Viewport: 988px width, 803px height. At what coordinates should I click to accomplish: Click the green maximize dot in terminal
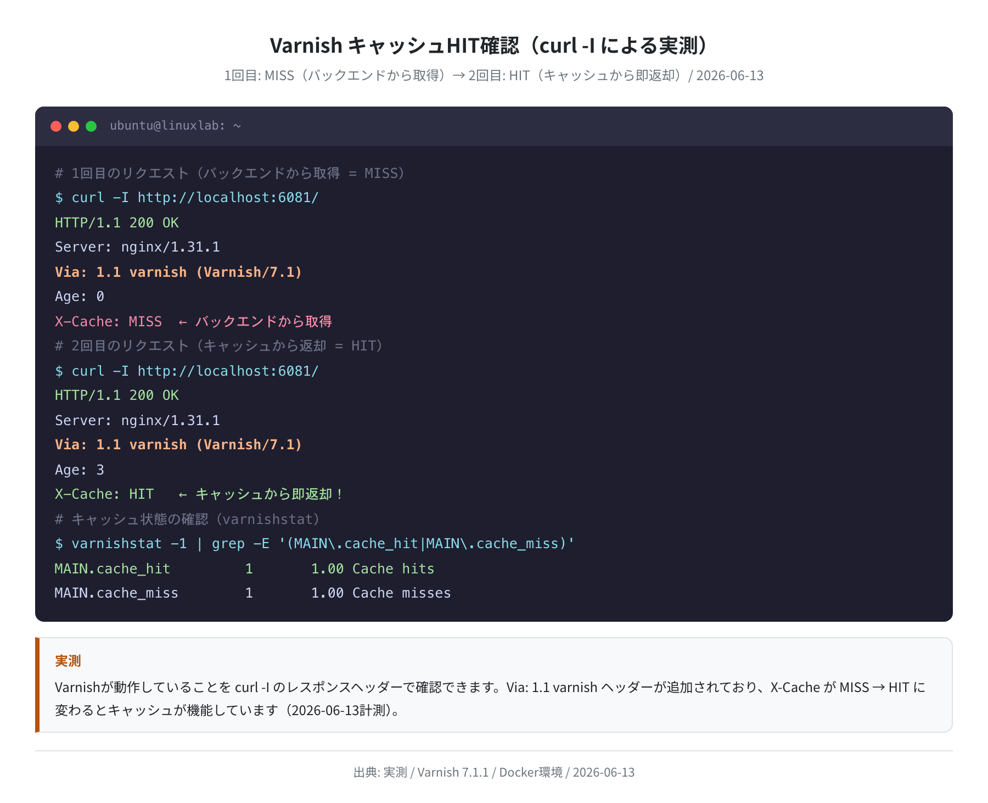click(91, 126)
